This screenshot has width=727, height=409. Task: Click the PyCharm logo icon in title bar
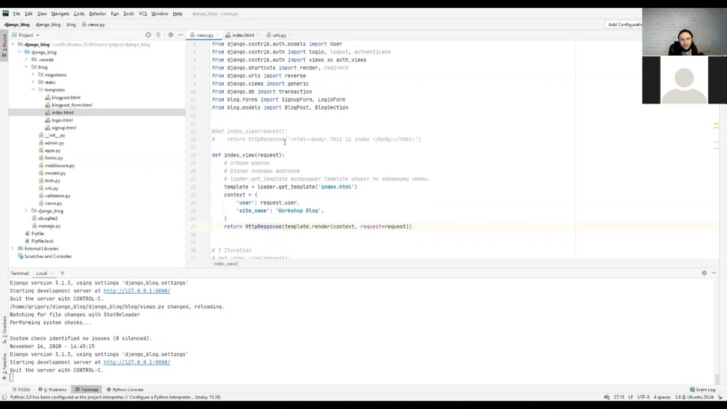point(6,14)
